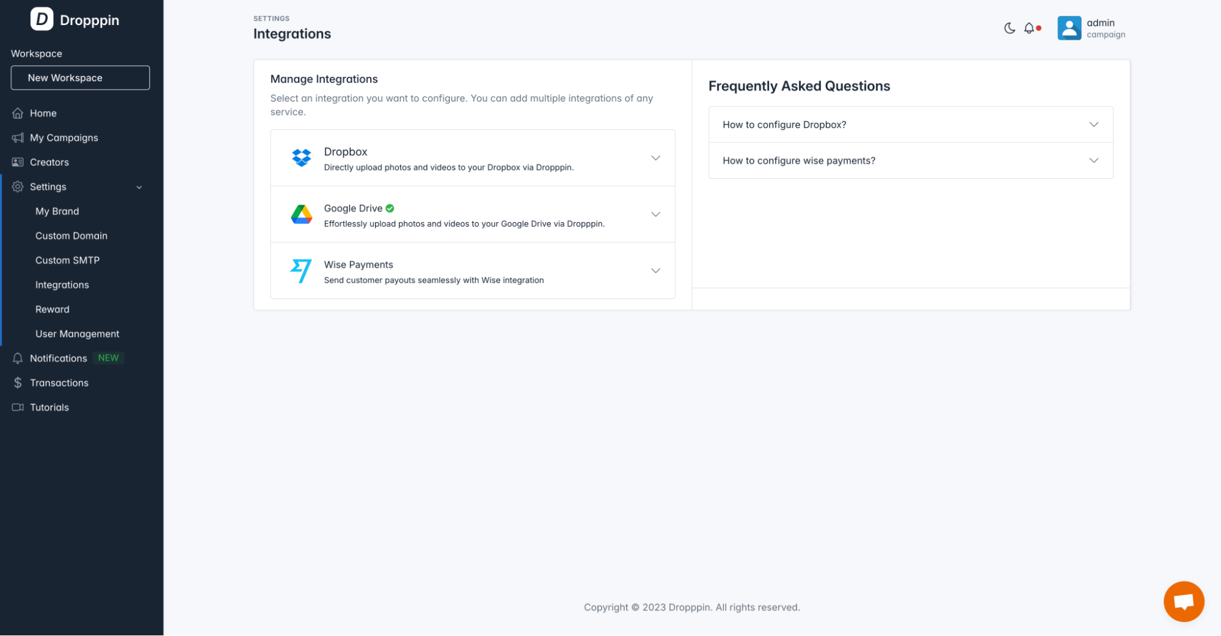Open My Campaigns in the sidebar
1221x636 pixels.
coord(64,138)
